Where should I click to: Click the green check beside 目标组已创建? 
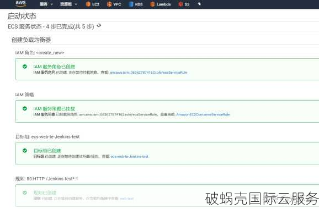[25, 150]
